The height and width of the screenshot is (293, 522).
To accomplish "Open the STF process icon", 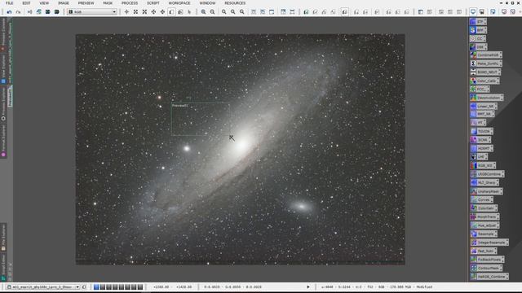I will tap(478, 22).
